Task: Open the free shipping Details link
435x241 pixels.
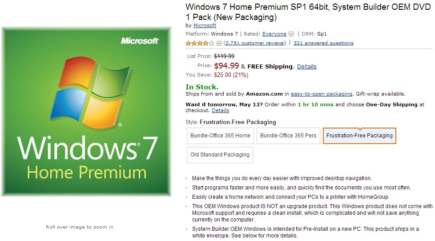Action: tap(307, 66)
